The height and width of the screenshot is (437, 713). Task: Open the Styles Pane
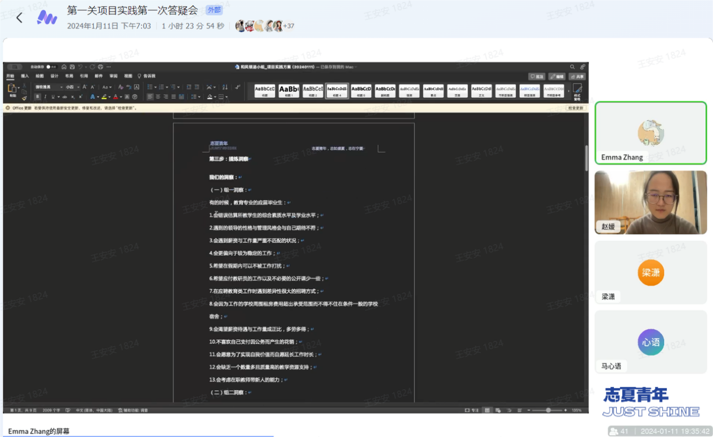click(x=577, y=91)
